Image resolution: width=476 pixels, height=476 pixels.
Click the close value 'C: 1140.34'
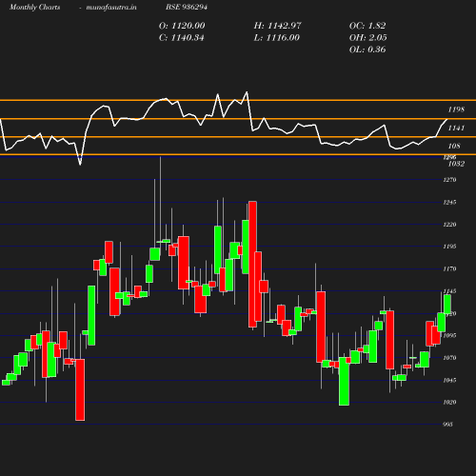(x=182, y=38)
